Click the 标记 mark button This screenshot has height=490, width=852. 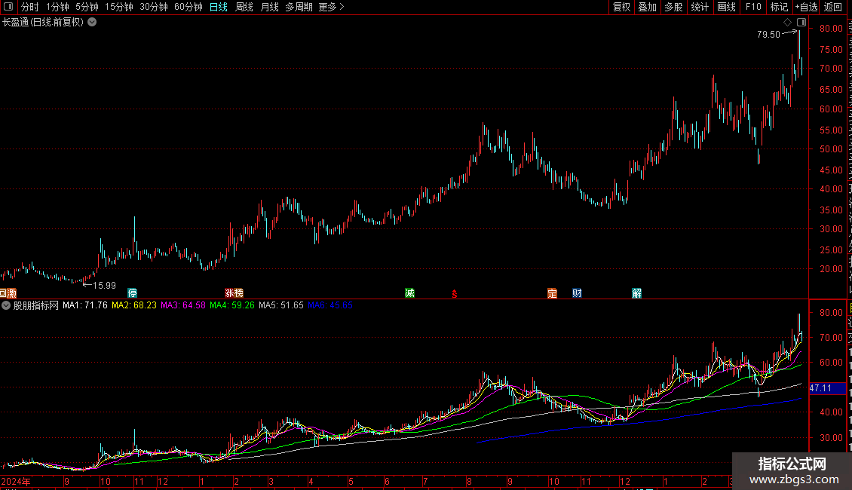[x=779, y=7]
